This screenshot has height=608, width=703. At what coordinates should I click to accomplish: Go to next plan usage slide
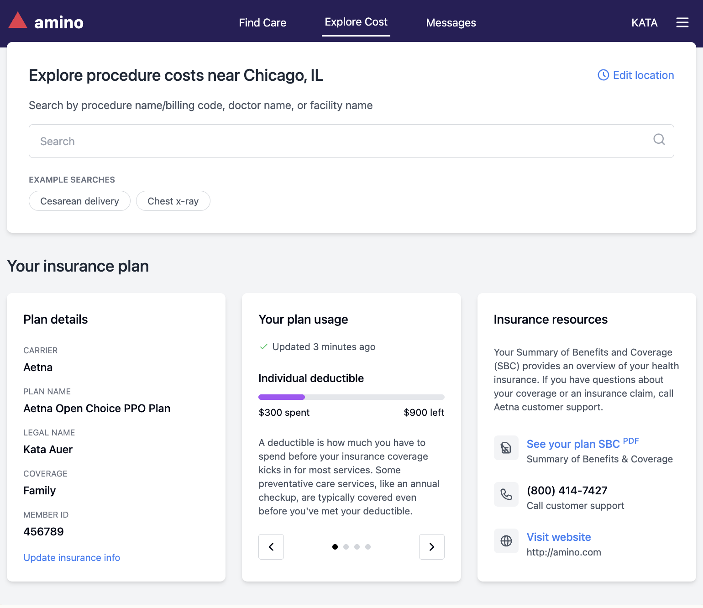coord(432,547)
